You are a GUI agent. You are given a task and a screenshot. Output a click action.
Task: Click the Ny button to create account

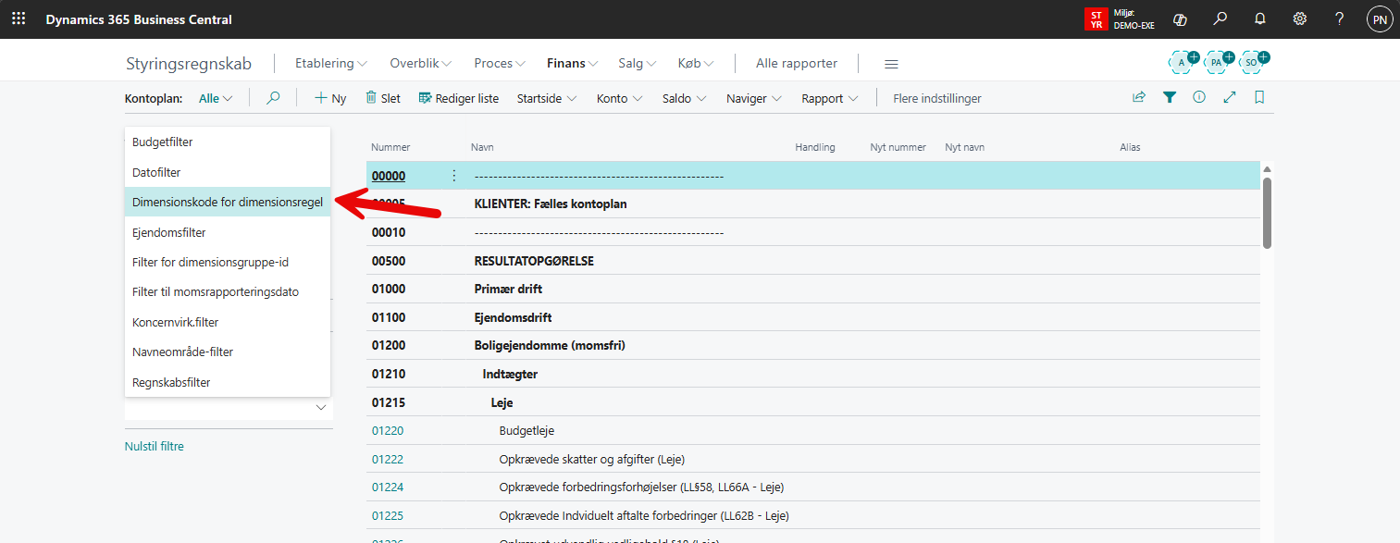pos(330,98)
